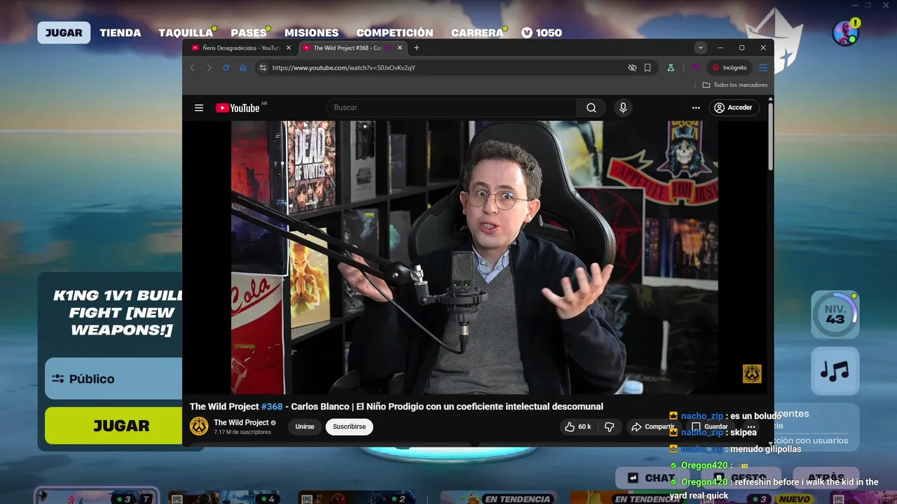Open Incógnito profile menu

730,68
